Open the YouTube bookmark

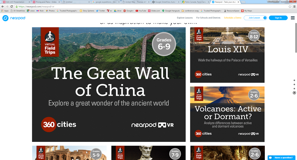(141, 11)
